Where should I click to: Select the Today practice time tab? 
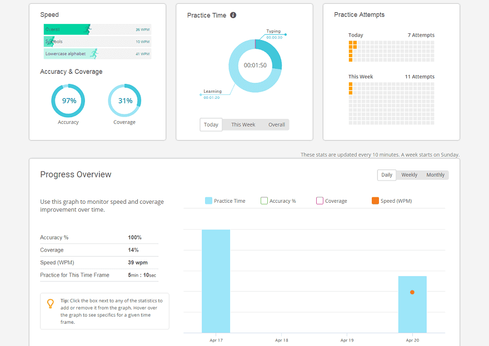click(x=211, y=125)
